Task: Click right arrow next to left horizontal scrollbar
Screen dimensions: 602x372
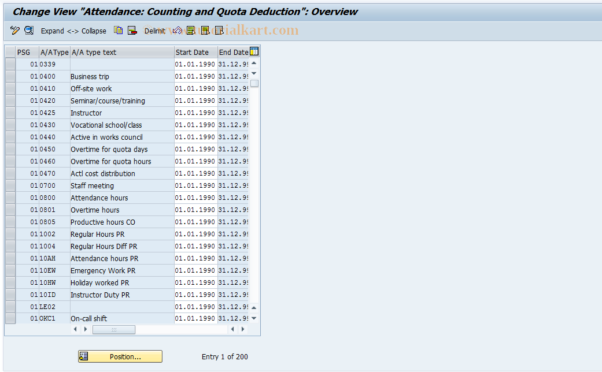Action: tap(86, 329)
